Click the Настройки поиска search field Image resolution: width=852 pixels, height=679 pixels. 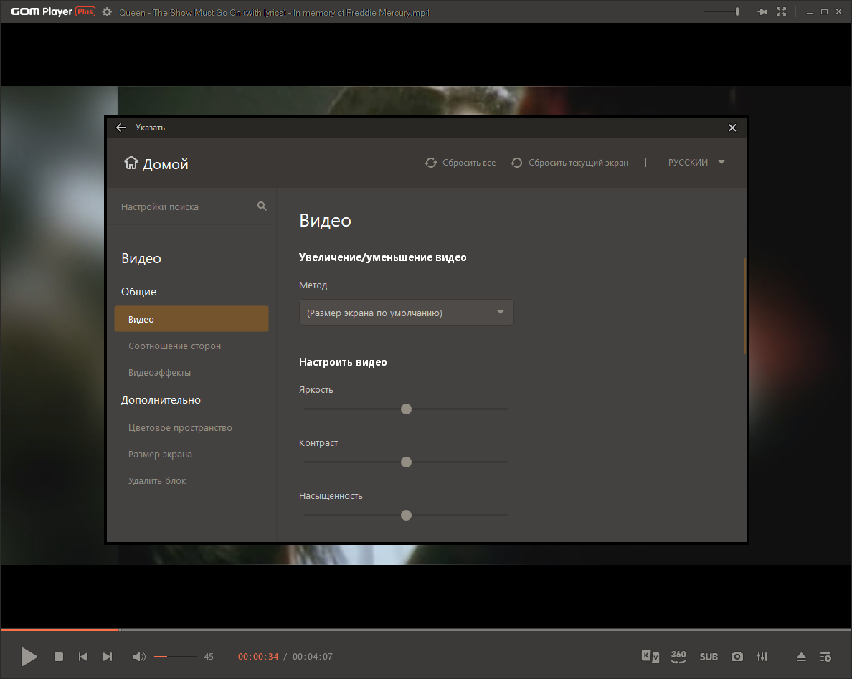pyautogui.click(x=193, y=206)
